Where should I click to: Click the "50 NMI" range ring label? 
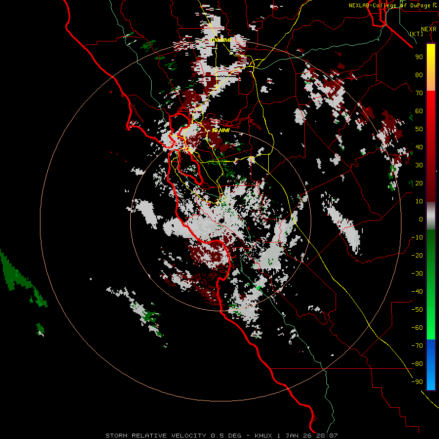coord(220,130)
